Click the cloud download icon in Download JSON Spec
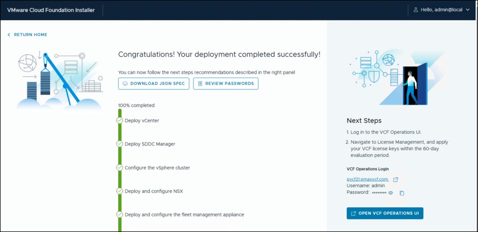Screen dimensions: 478x232 point(125,84)
